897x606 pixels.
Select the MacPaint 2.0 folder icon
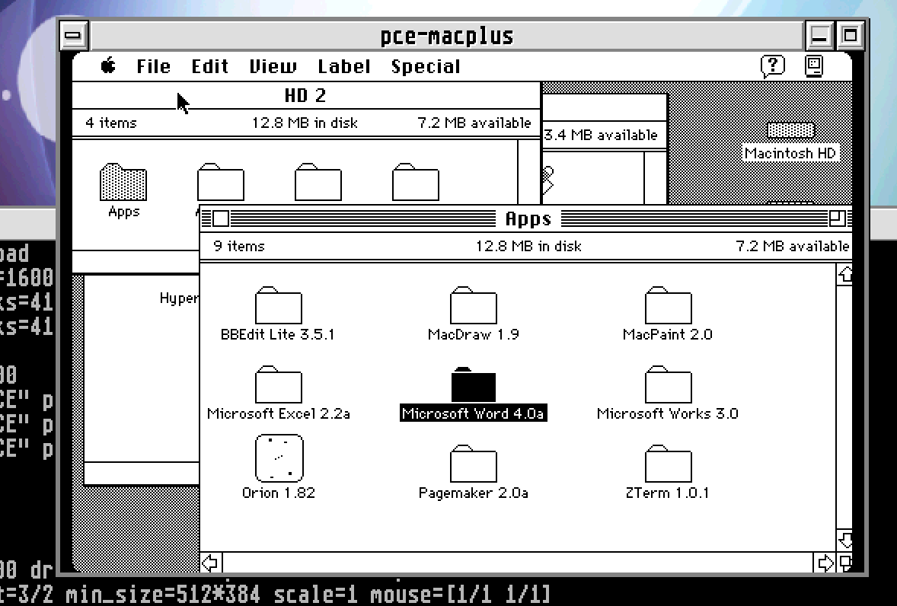tap(668, 305)
